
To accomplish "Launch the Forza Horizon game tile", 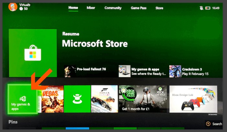I will [x=104, y=99].
